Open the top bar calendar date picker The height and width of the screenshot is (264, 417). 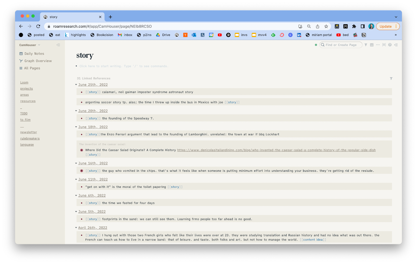(372, 45)
